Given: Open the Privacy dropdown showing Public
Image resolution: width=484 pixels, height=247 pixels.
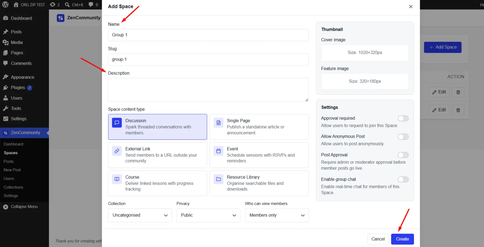Looking at the screenshot, I should tap(208, 215).
